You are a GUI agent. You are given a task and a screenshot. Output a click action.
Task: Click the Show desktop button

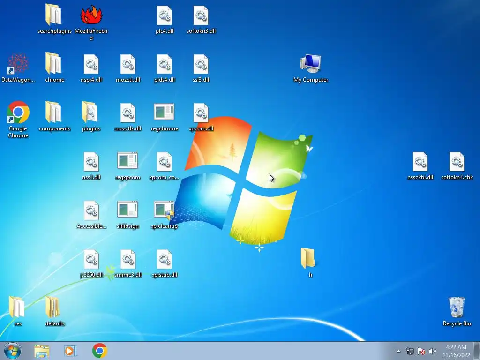[x=477, y=351]
